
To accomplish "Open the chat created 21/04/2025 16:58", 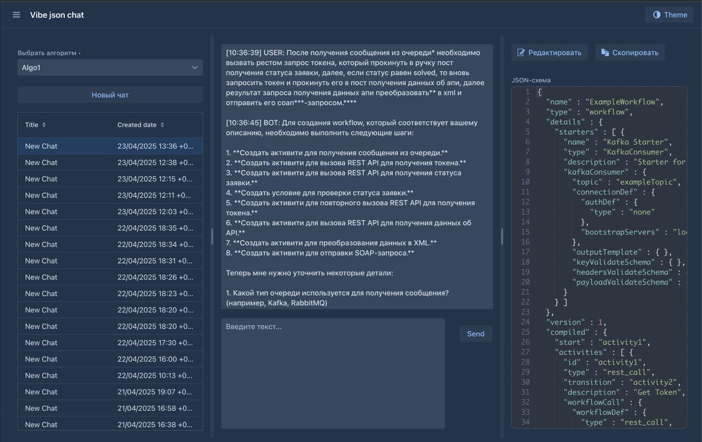I will click(x=110, y=409).
